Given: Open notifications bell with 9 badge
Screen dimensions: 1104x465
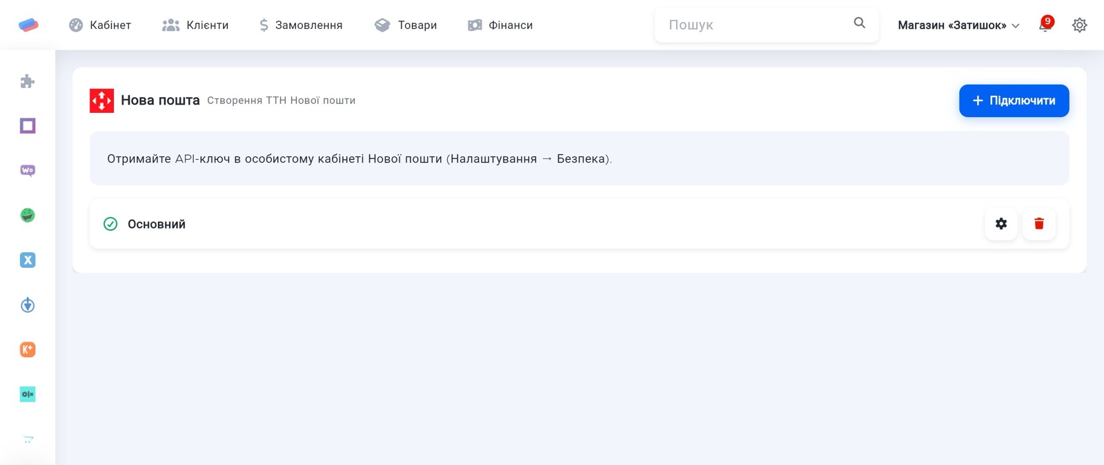Looking at the screenshot, I should [1045, 25].
